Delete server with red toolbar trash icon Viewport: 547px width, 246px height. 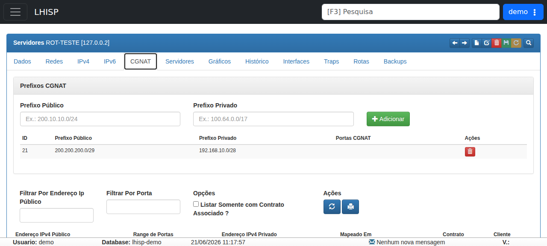click(496, 43)
